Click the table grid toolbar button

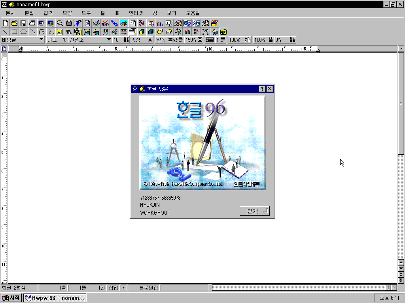[x=210, y=40]
